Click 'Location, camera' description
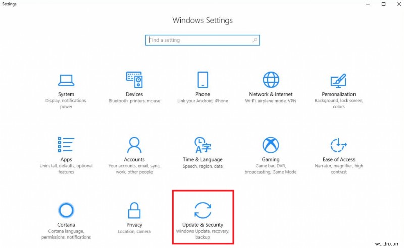This screenshot has width=404, height=248. pyautogui.click(x=134, y=231)
